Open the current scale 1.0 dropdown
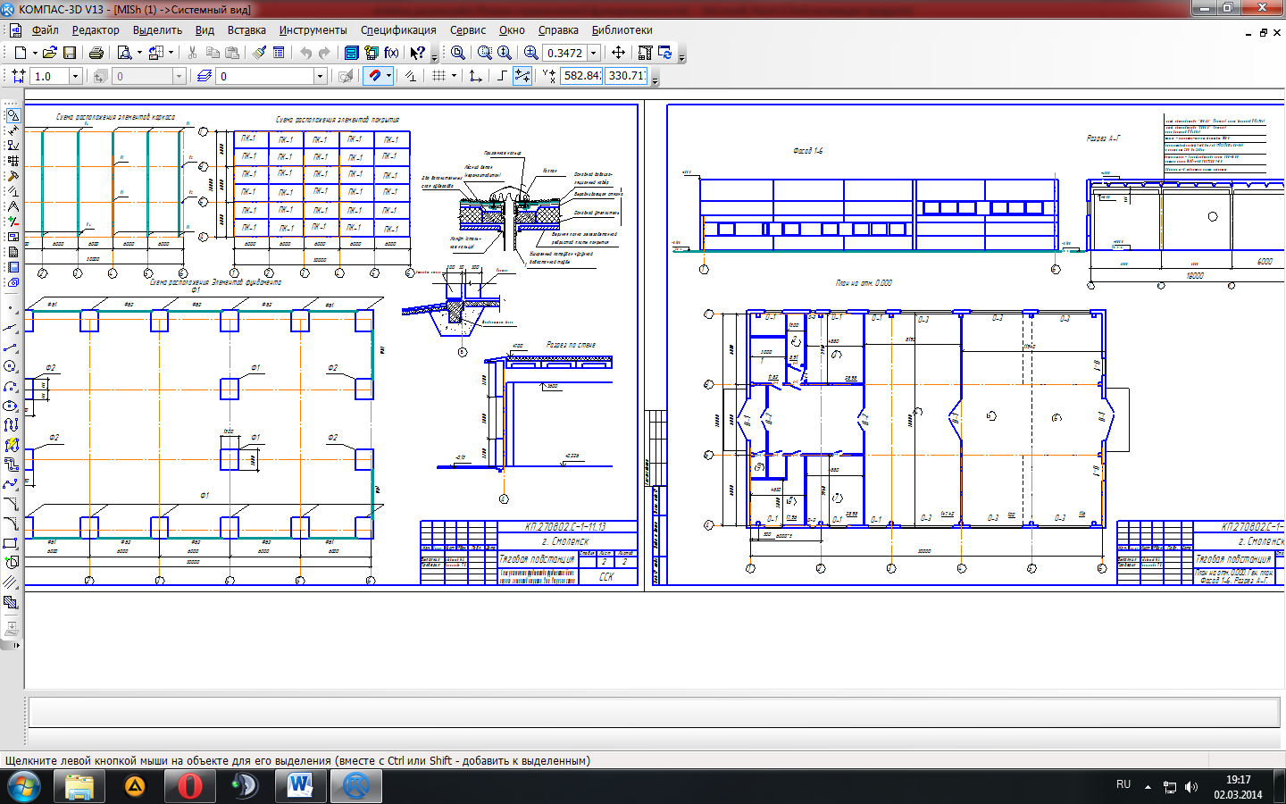 (75, 77)
